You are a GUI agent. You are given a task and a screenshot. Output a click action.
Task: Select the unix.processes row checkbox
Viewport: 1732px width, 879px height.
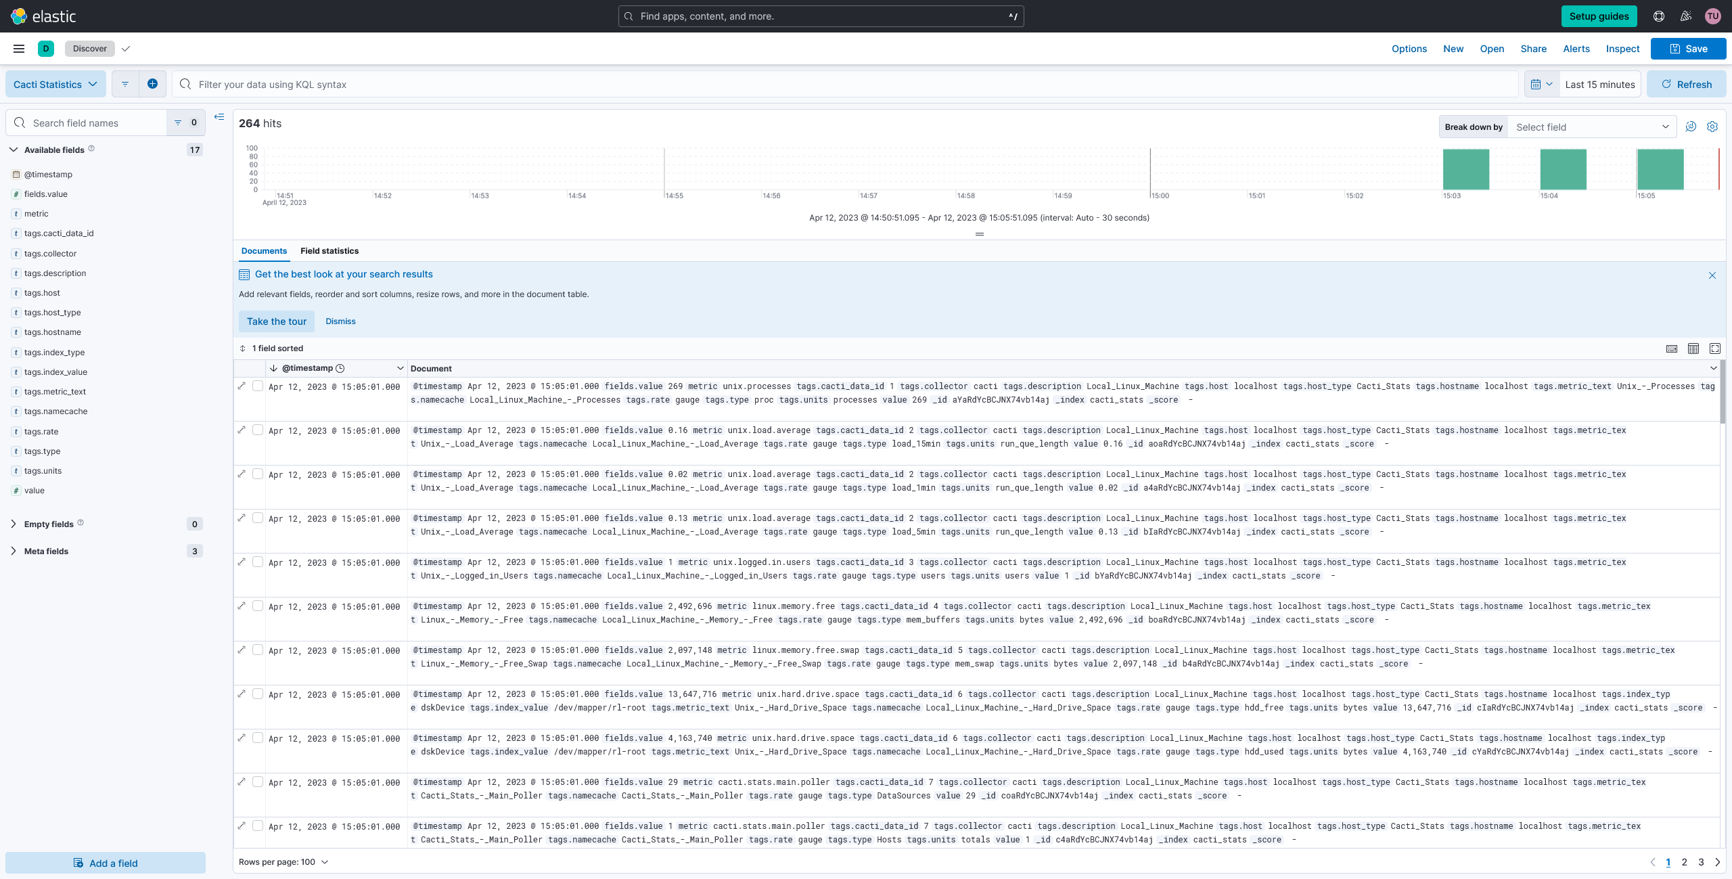(258, 386)
